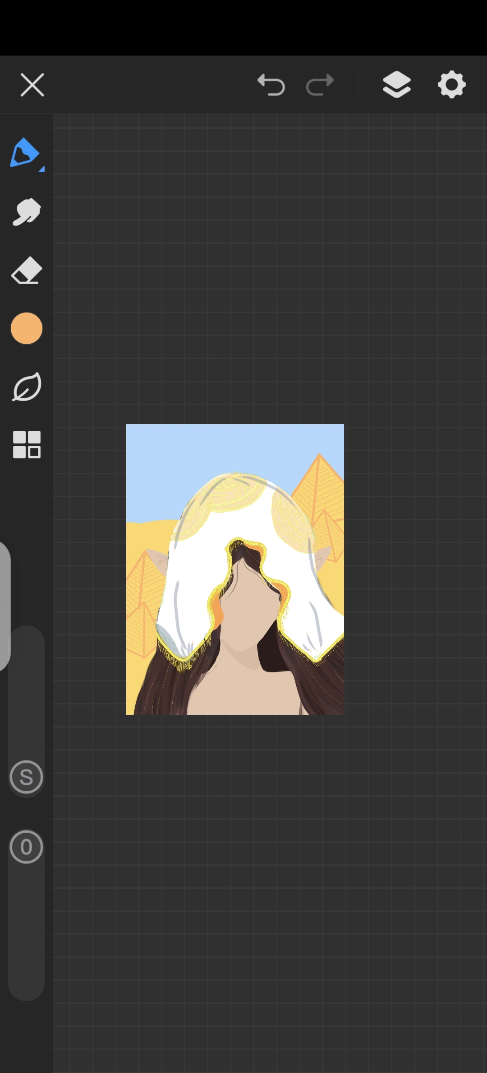
Task: Click the blank face in the painting
Action: coord(247,605)
